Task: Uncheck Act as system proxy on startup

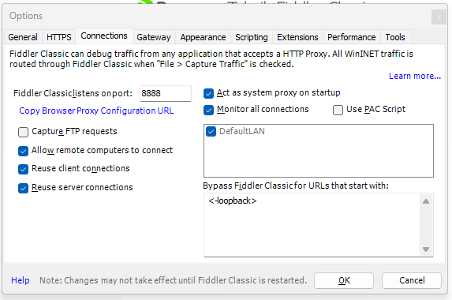Action: click(208, 93)
